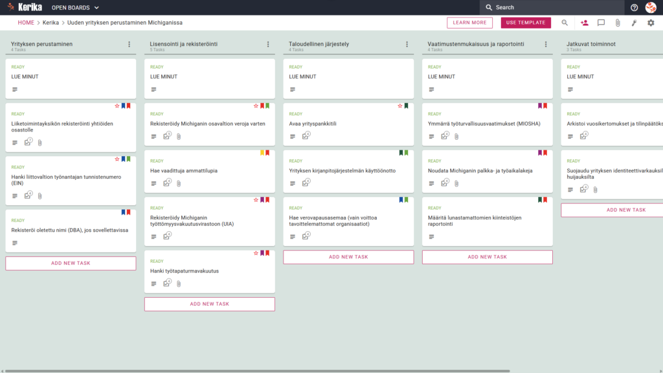
Task: Open the board chat icon
Action: pos(601,23)
